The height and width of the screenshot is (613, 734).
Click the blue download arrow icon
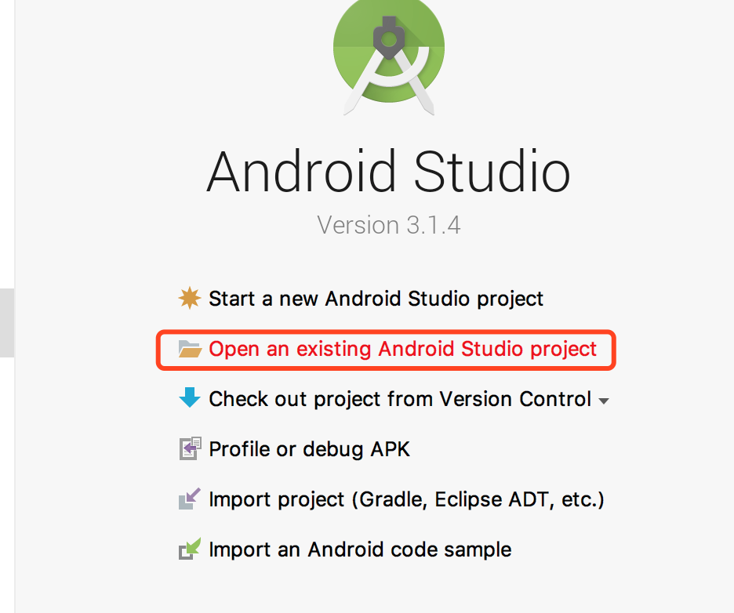tap(190, 397)
